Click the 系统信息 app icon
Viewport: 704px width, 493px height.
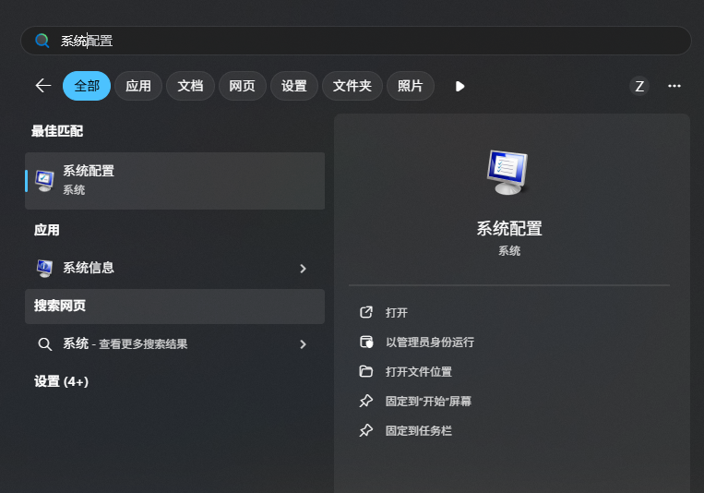(x=44, y=268)
